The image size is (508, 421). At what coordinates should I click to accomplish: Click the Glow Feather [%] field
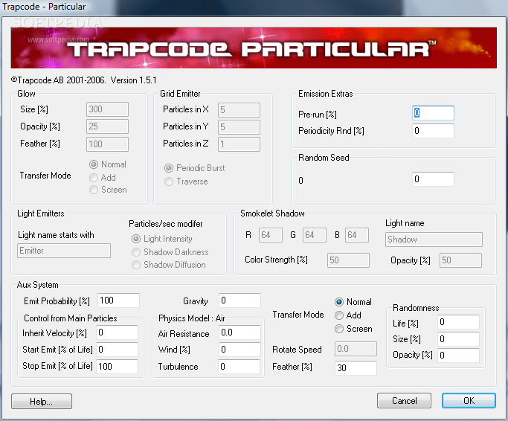click(107, 144)
